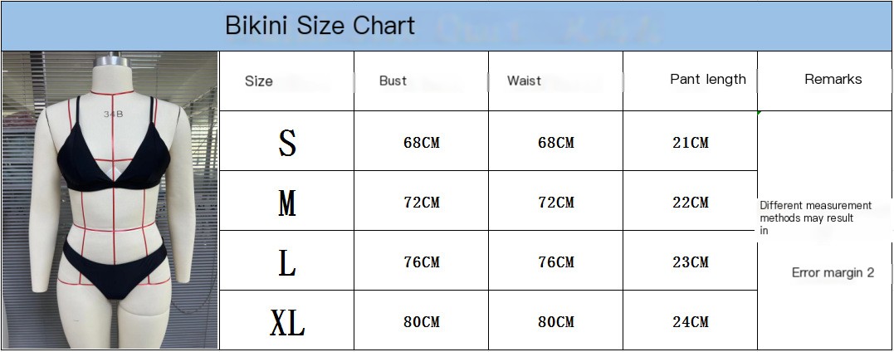The height and width of the screenshot is (352, 894).
Task: Select the 72CM waist cell for size M
Action: coord(556,203)
